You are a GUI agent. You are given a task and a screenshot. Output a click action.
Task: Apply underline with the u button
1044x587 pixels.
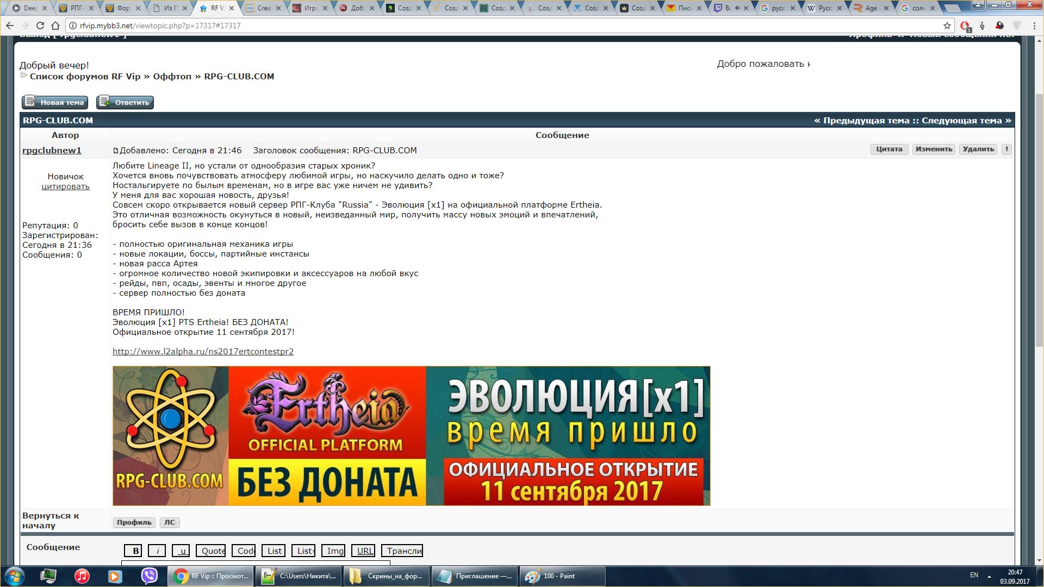coord(181,551)
